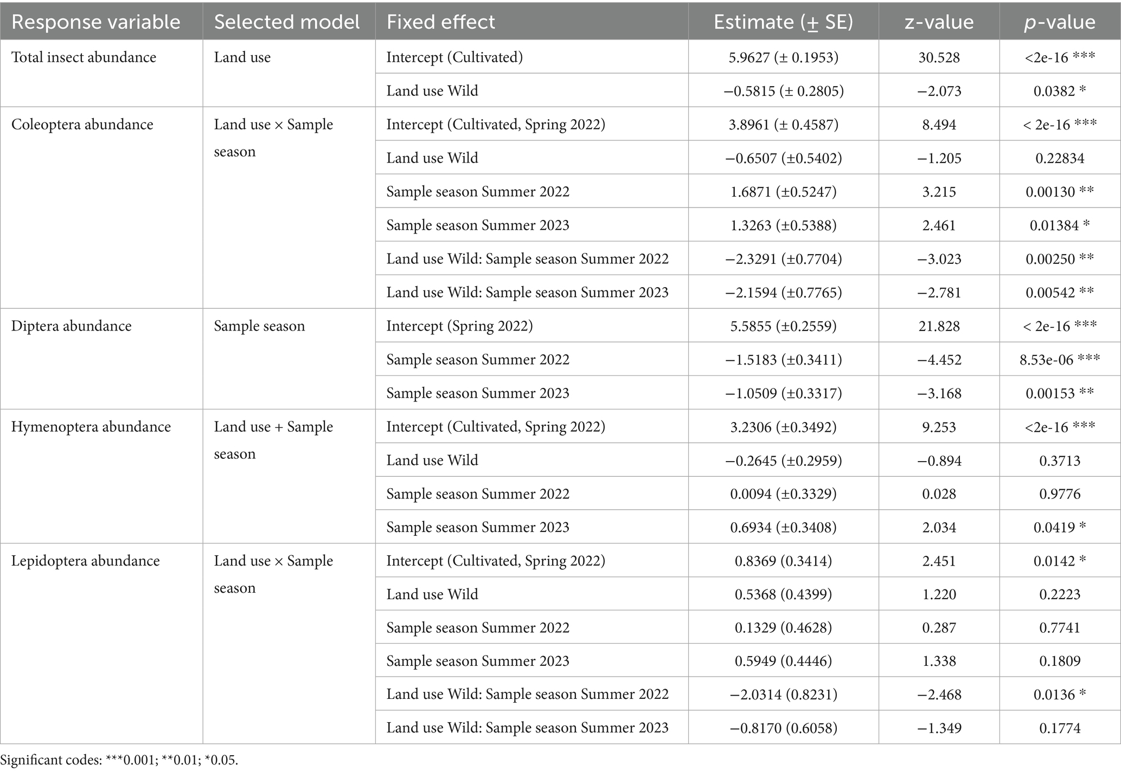The image size is (1121, 772).
Task: Click the z-value 30.528 cell
Action: (x=939, y=57)
